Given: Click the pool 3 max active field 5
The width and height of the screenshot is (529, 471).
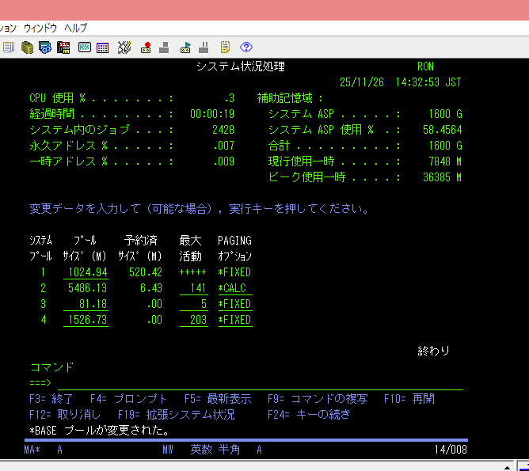Looking at the screenshot, I should [x=194, y=304].
